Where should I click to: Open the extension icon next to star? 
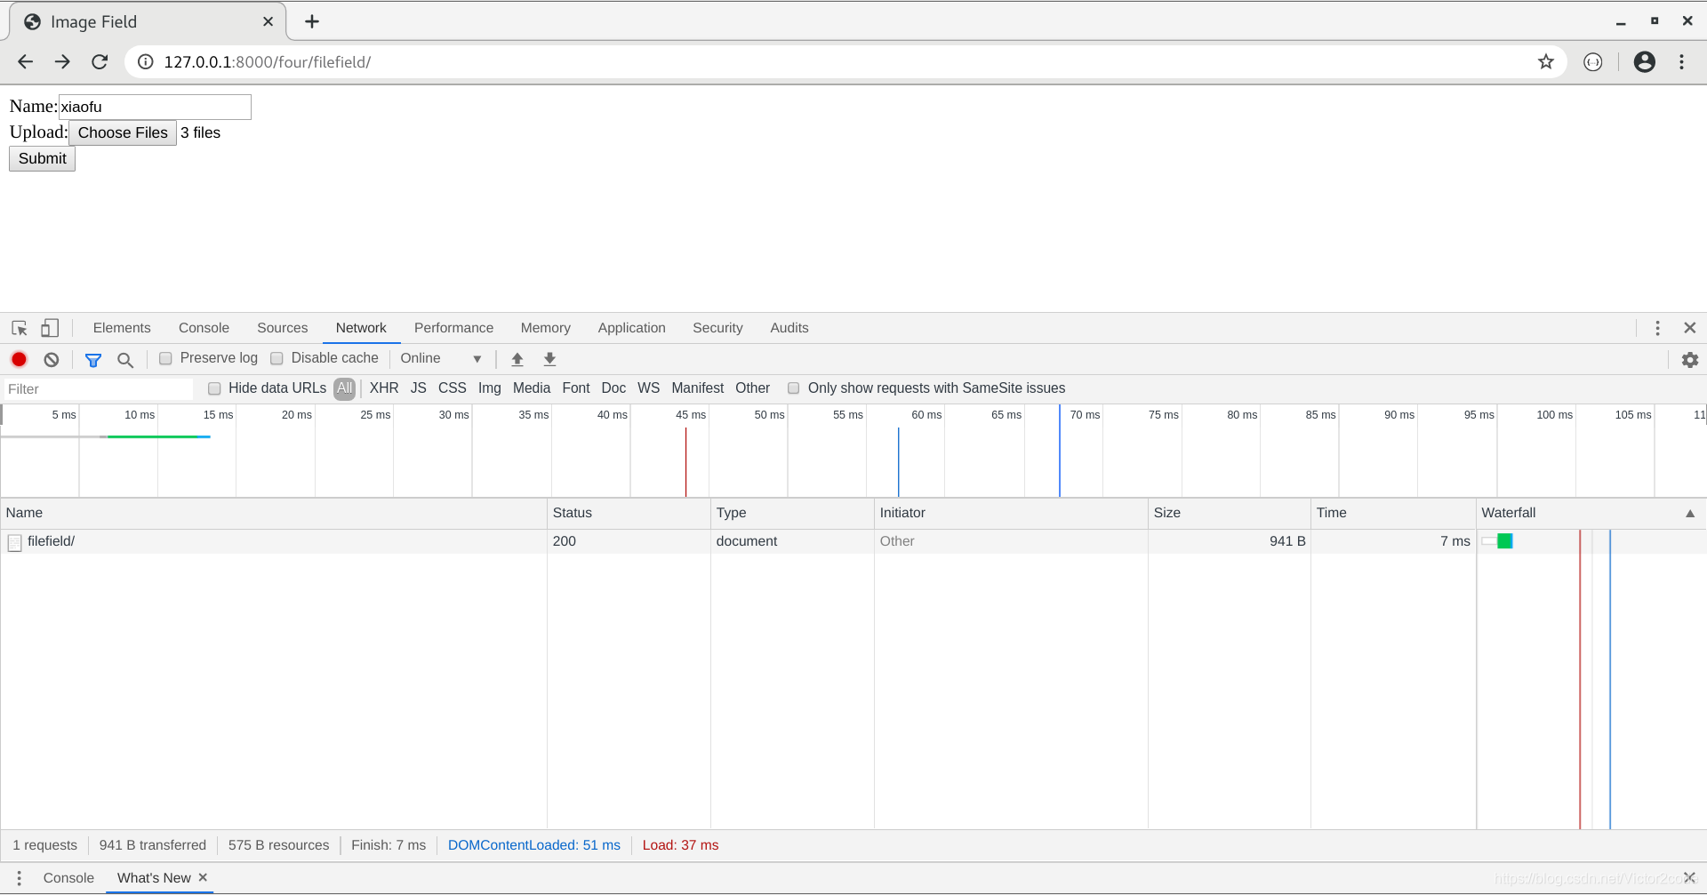click(1593, 61)
